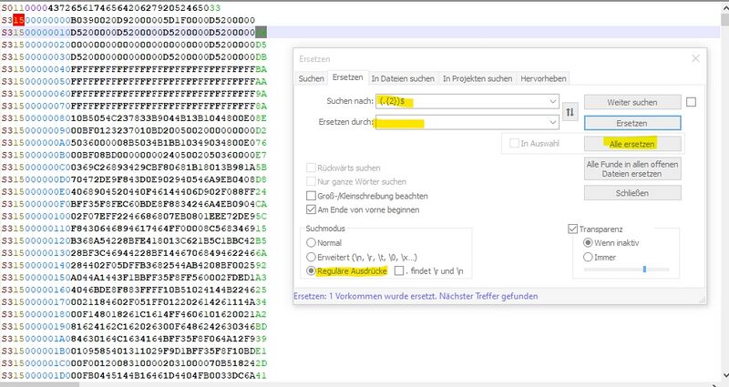
Task: Click the Alle ersetzen button
Action: click(x=631, y=144)
